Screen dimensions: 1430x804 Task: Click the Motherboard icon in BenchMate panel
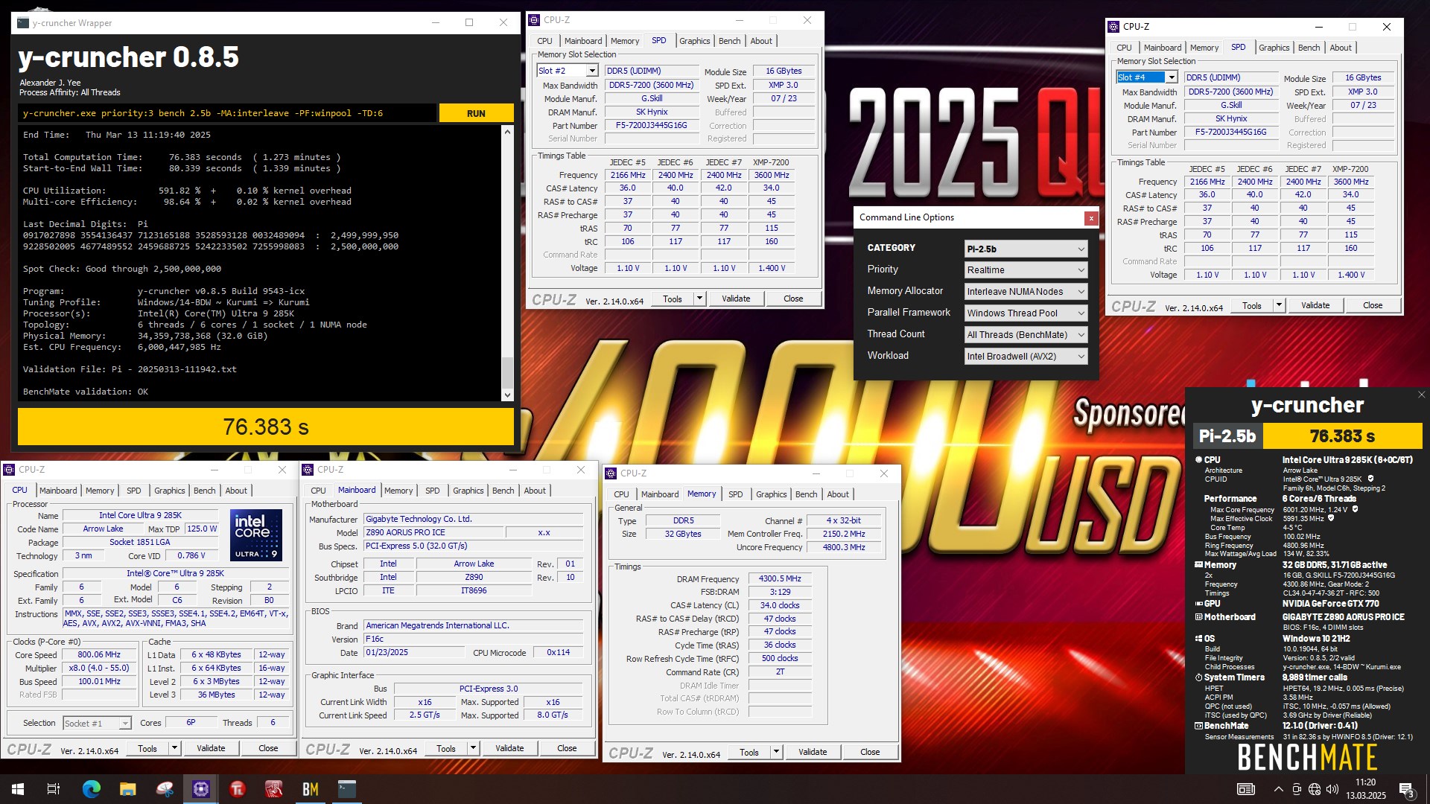[1198, 617]
